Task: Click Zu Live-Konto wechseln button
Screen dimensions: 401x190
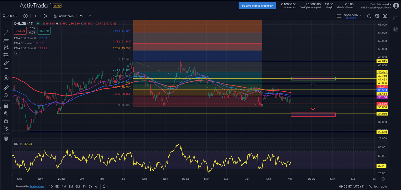Action: (257, 6)
